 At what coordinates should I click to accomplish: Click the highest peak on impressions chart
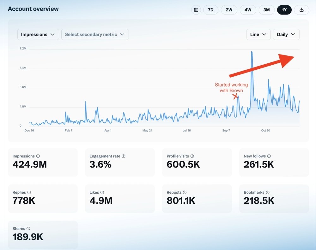[x=252, y=52]
